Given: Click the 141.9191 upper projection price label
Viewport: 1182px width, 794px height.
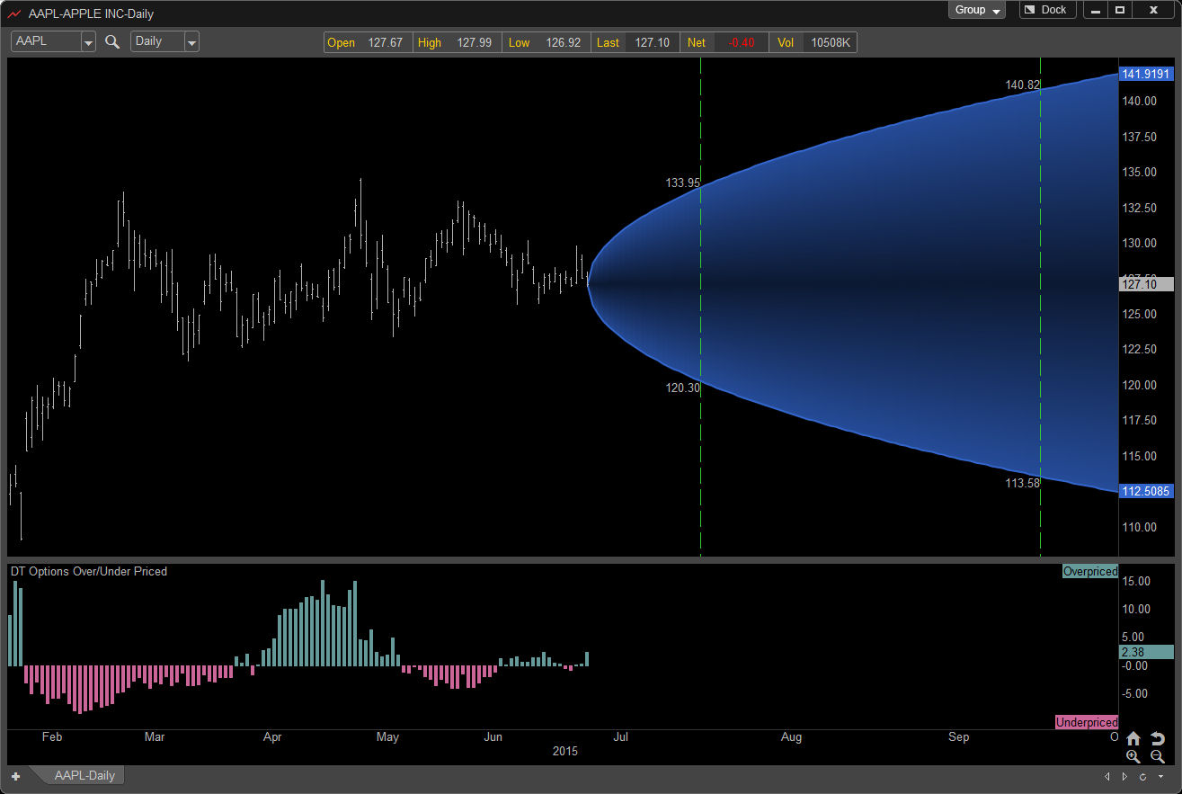Looking at the screenshot, I should click(x=1146, y=74).
